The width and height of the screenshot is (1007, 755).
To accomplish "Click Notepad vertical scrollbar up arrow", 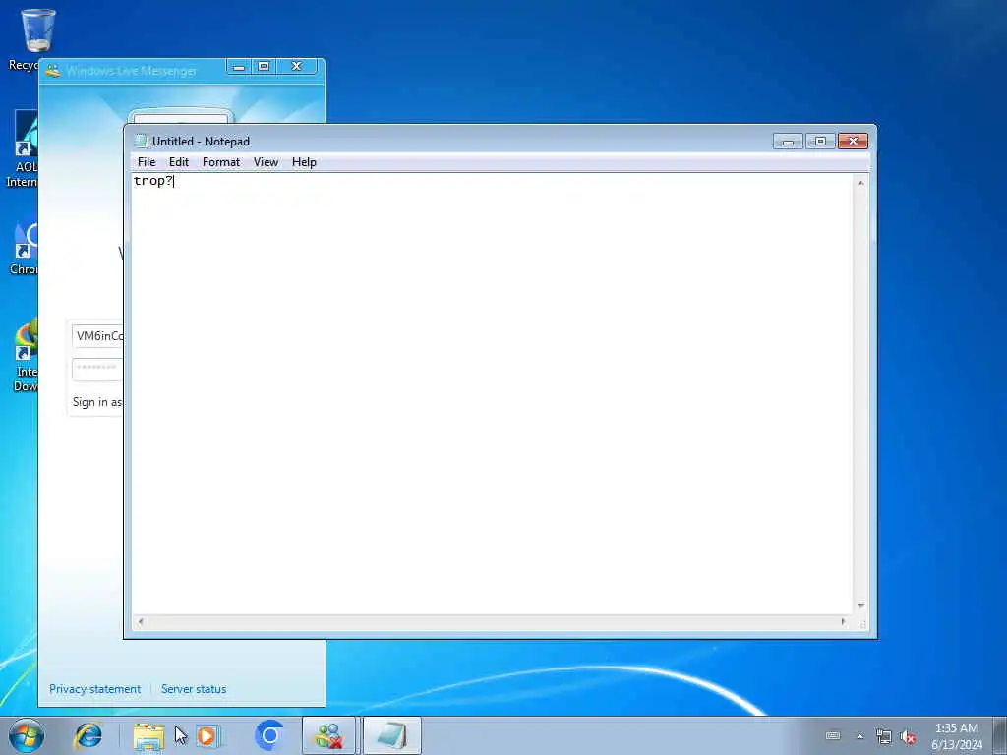I will coord(860,183).
